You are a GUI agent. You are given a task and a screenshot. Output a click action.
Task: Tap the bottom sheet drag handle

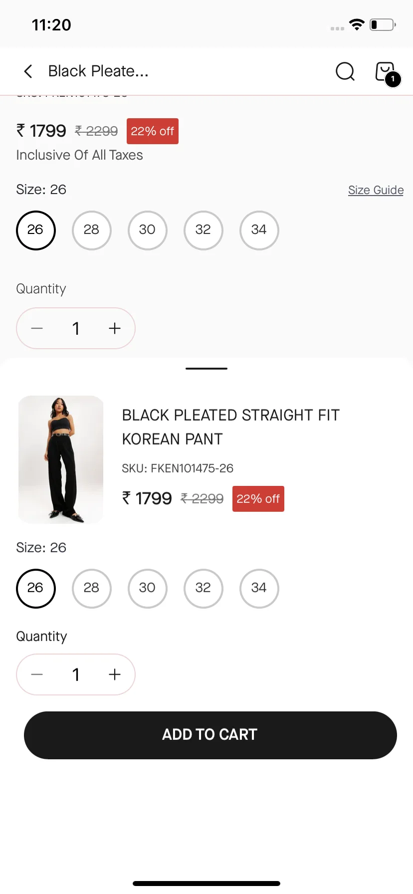[x=206, y=369]
